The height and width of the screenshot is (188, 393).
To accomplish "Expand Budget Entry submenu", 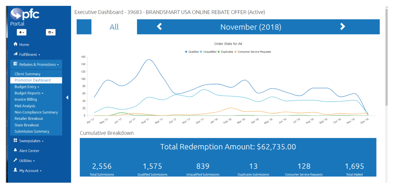I will pos(27,87).
